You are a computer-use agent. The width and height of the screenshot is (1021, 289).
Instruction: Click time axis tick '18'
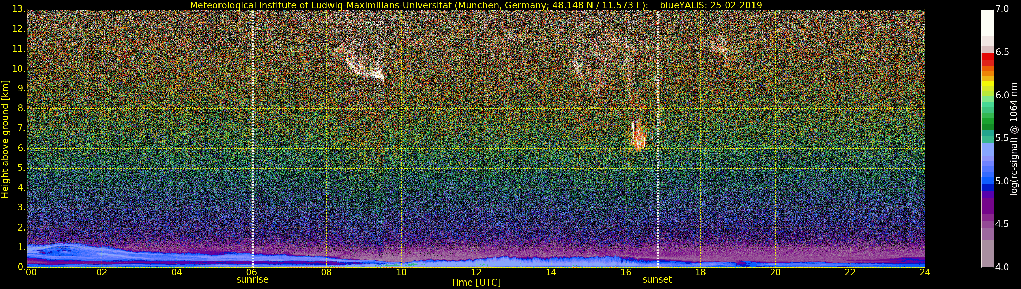(700, 272)
